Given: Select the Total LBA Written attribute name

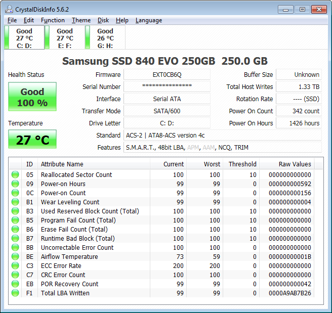Looking at the screenshot, I should click(x=65, y=293).
